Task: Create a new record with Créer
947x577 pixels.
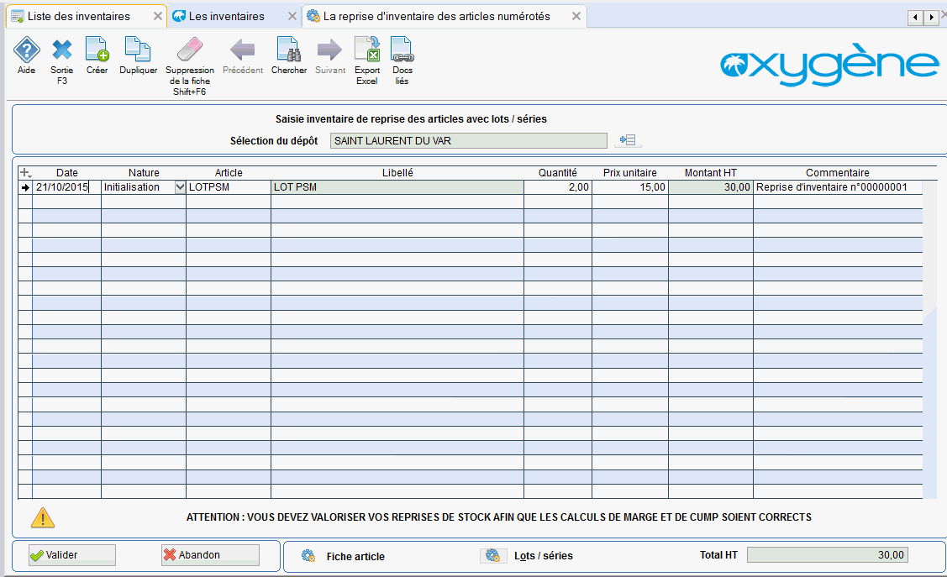Action: pyautogui.click(x=97, y=49)
